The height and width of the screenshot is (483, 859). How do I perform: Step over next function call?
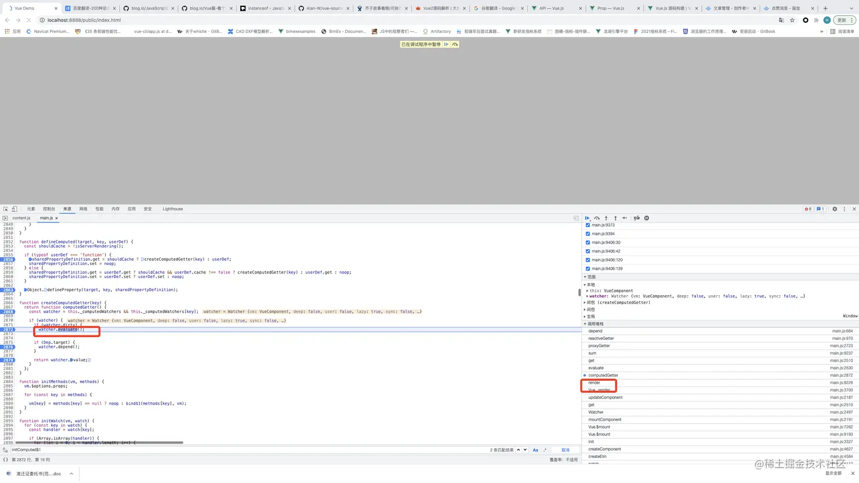(x=597, y=218)
